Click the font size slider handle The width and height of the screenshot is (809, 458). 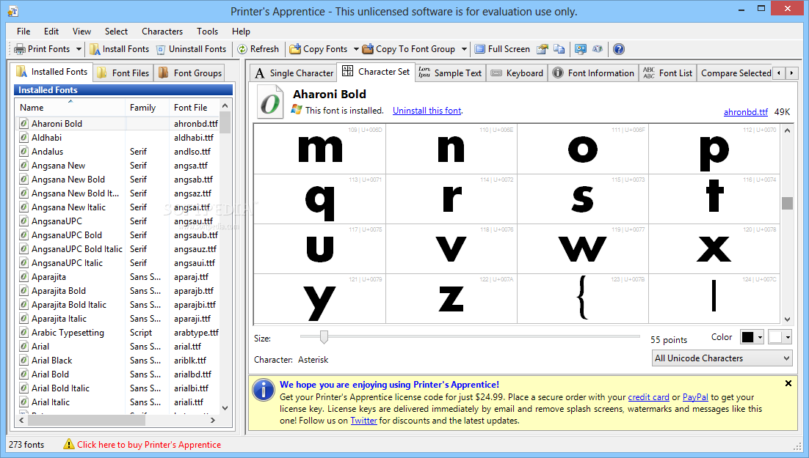[324, 337]
